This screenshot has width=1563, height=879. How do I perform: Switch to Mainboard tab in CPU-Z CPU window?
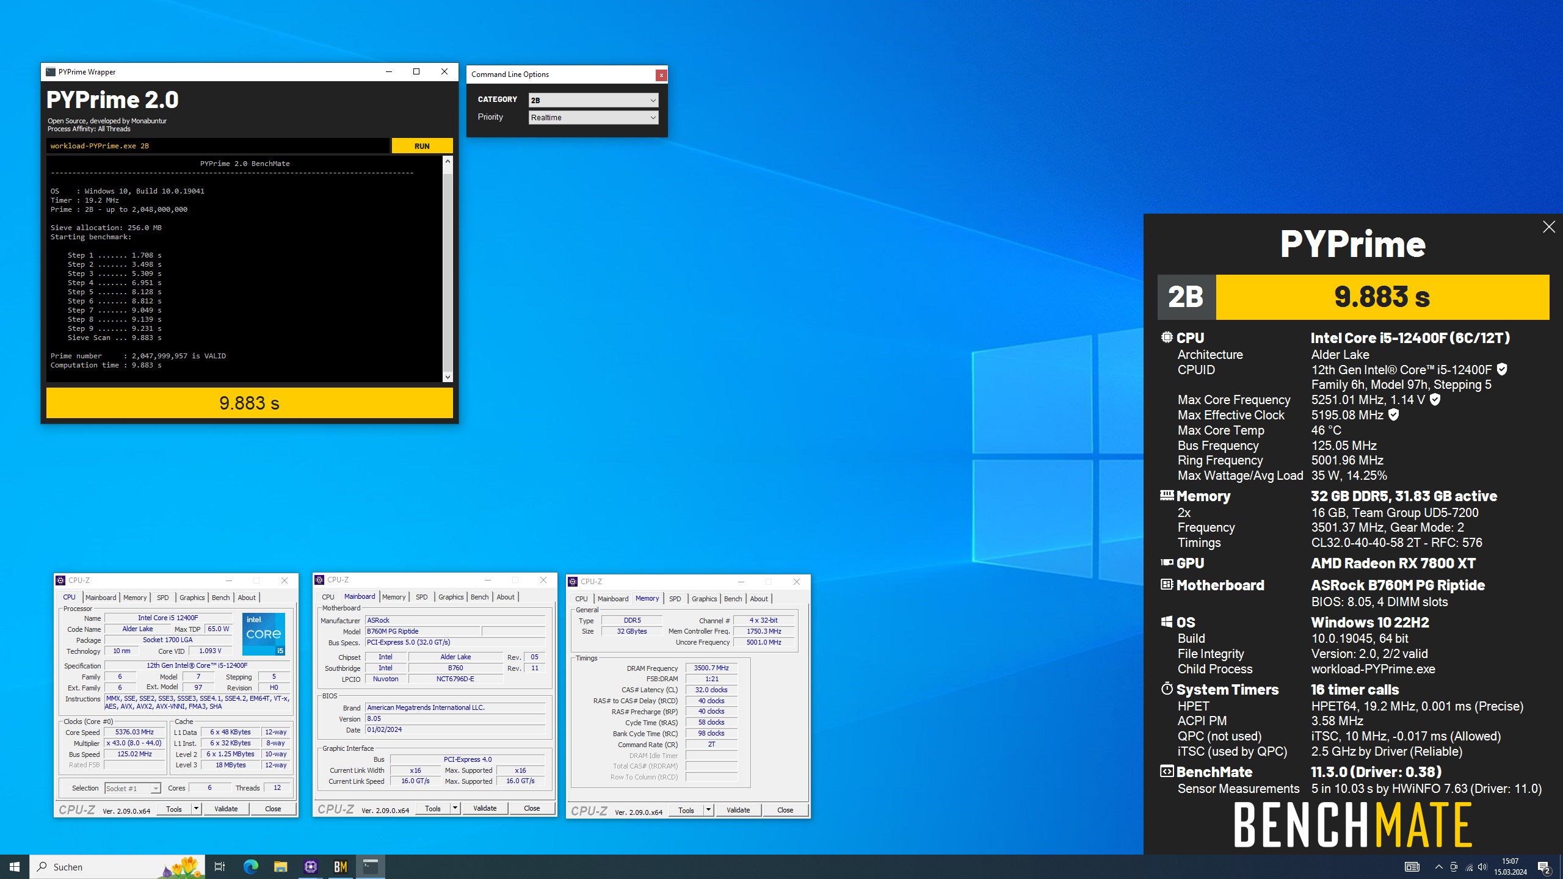(101, 598)
